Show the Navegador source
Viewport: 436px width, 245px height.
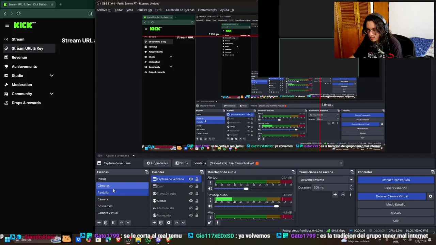(x=191, y=215)
